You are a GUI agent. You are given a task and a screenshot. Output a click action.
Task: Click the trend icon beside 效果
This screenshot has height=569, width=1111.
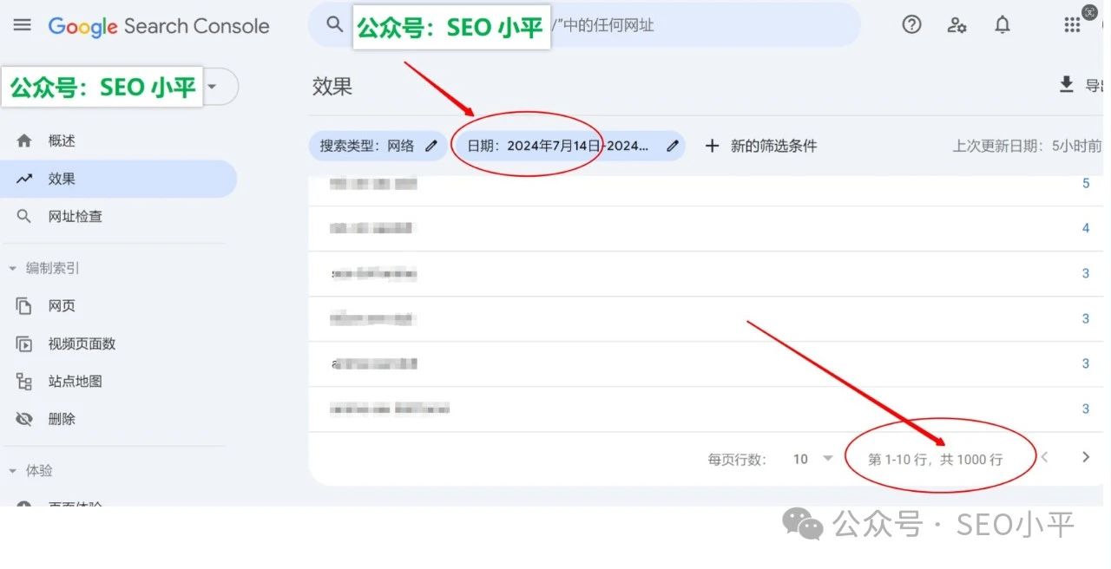pos(24,179)
